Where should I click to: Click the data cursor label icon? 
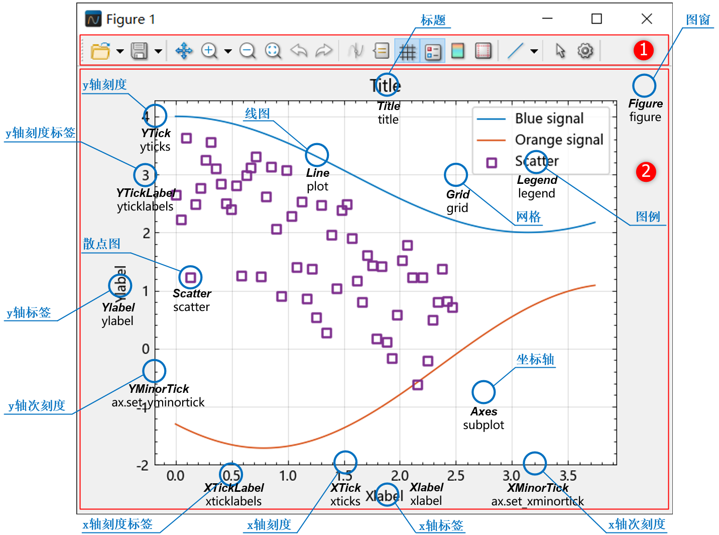click(x=382, y=51)
